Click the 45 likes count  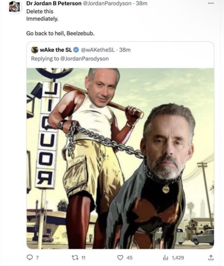pos(129,258)
